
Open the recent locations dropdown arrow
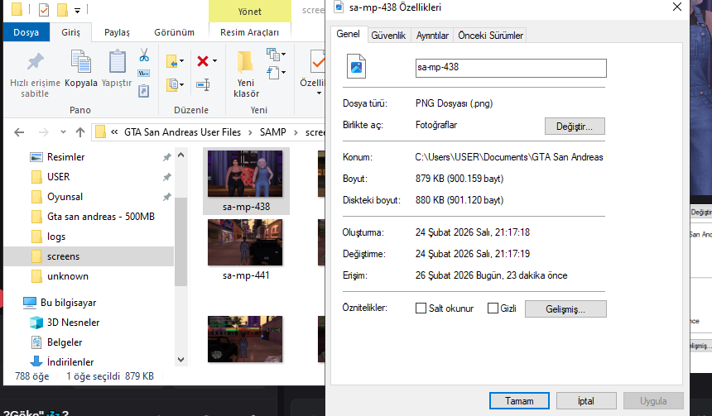63,132
